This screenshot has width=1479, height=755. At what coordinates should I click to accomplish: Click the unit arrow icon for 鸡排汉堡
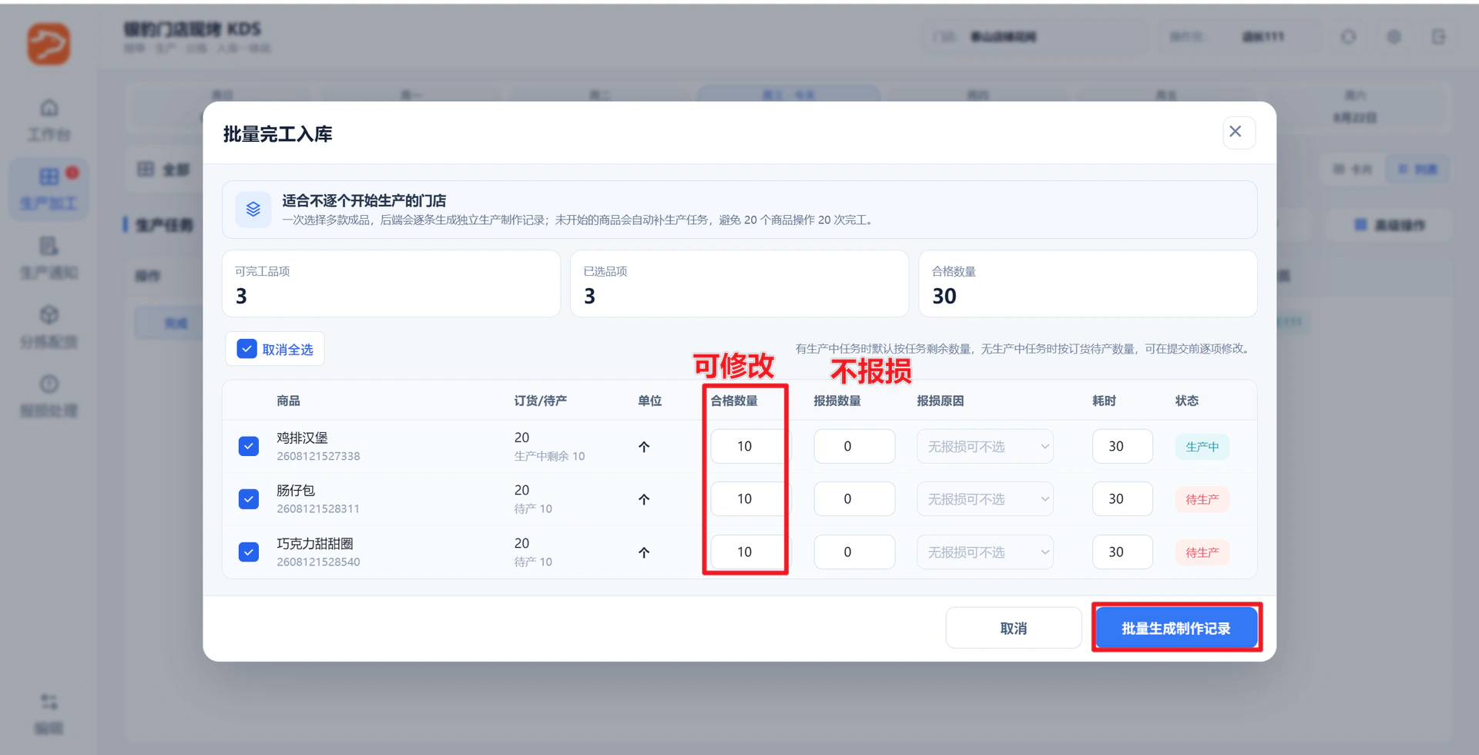644,447
